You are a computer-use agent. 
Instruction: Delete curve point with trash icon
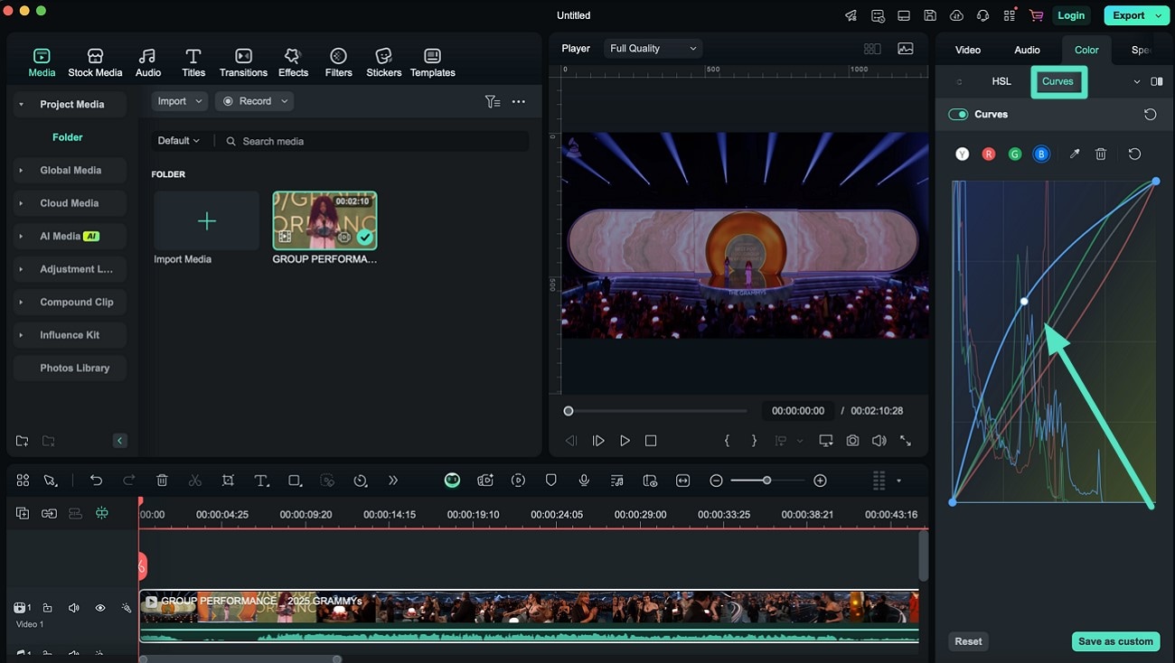(x=1101, y=154)
